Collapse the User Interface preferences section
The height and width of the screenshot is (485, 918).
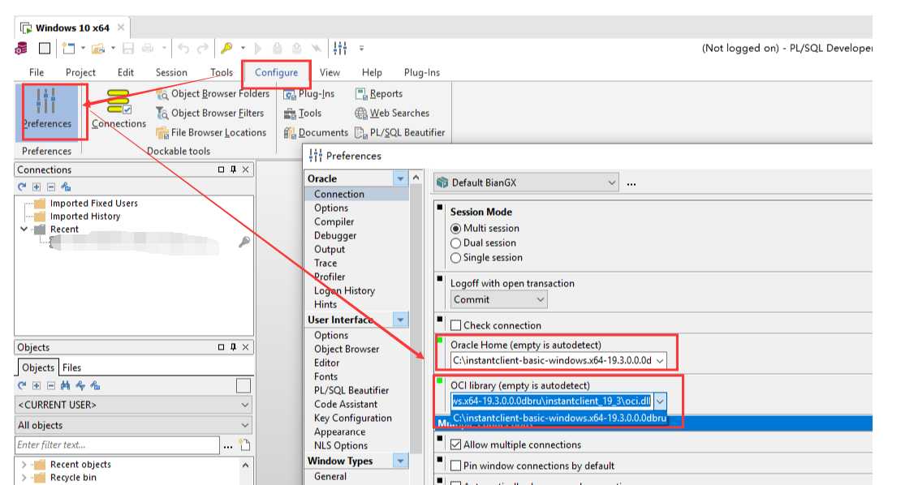(x=400, y=320)
